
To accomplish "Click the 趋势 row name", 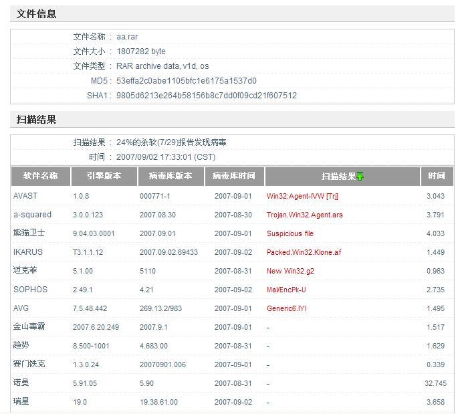I will point(21,345).
